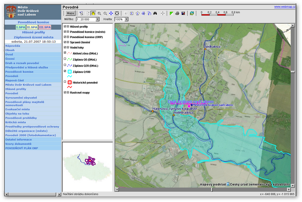Click the question mark measure tool icon
Image resolution: width=302 pixels, height=202 pixels.
coord(149,13)
